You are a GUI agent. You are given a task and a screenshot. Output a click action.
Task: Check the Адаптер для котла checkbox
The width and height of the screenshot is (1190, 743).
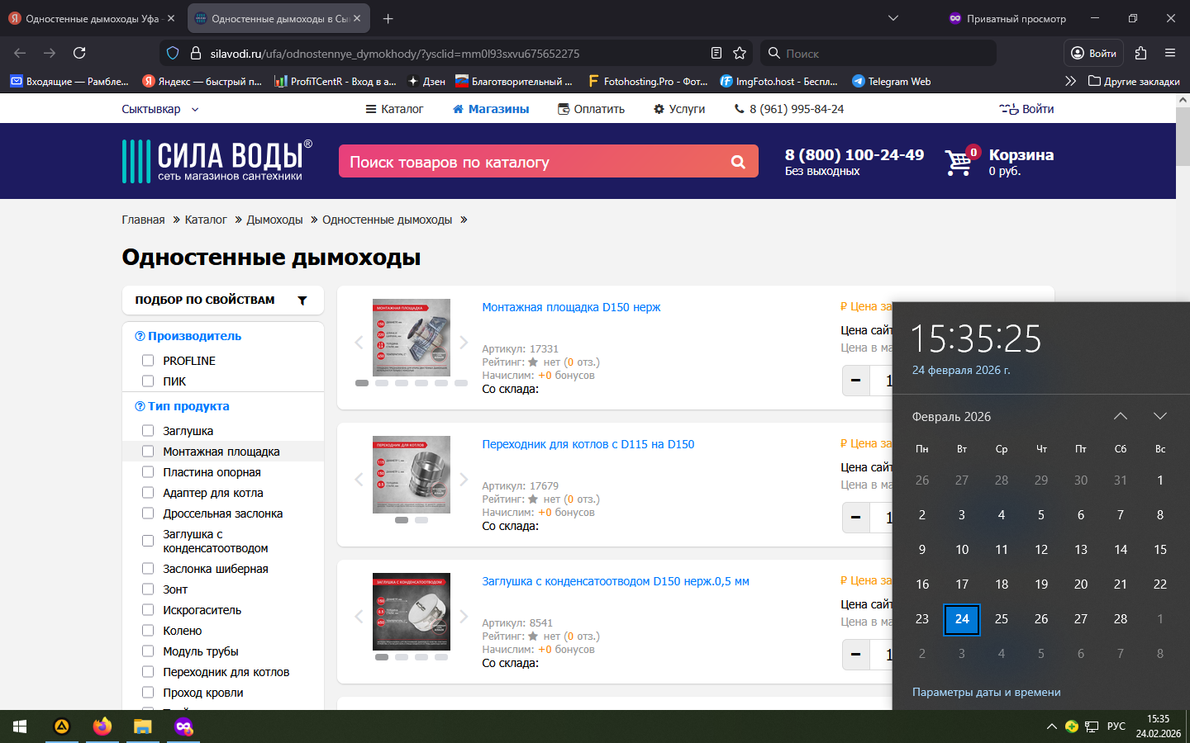coord(148,493)
